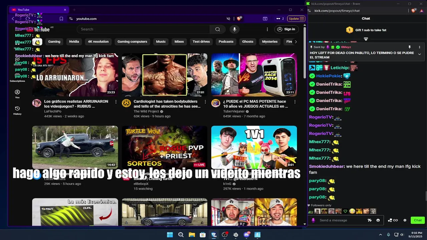This screenshot has width=427, height=240.
Task: Click the Brave Shields lion in YouTube window
Action: (239, 19)
